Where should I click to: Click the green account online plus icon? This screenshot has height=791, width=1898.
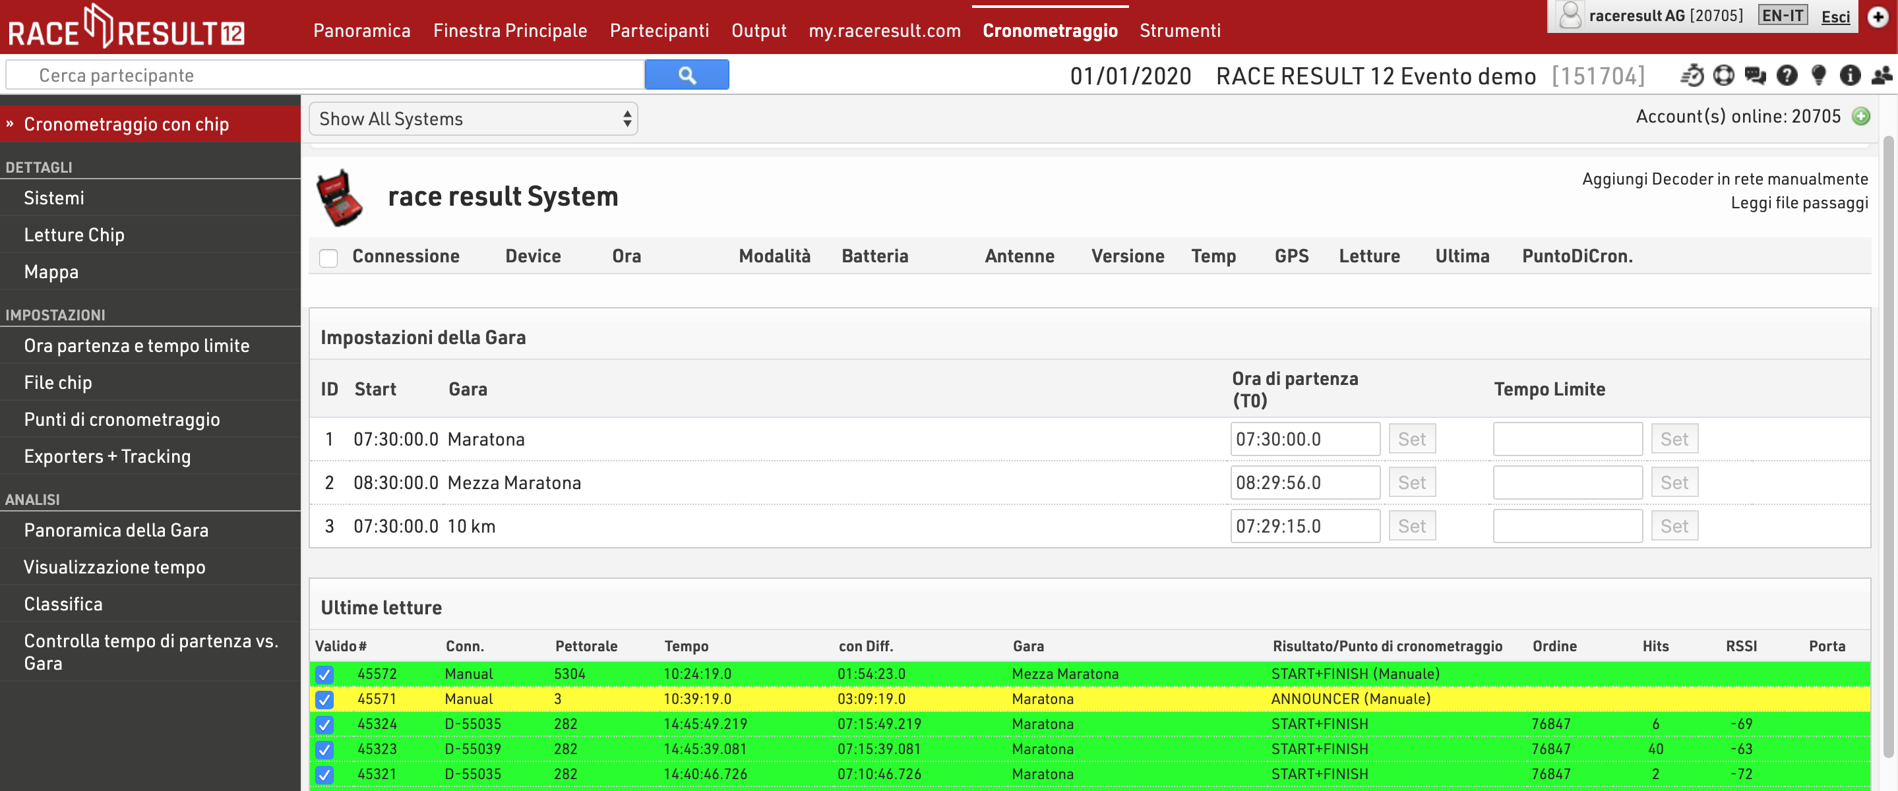click(x=1861, y=117)
